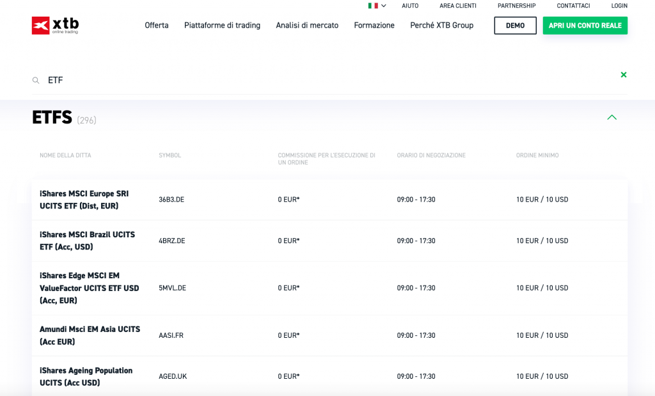
Task: Click ORDINE MINIMO column header
Action: click(537, 155)
